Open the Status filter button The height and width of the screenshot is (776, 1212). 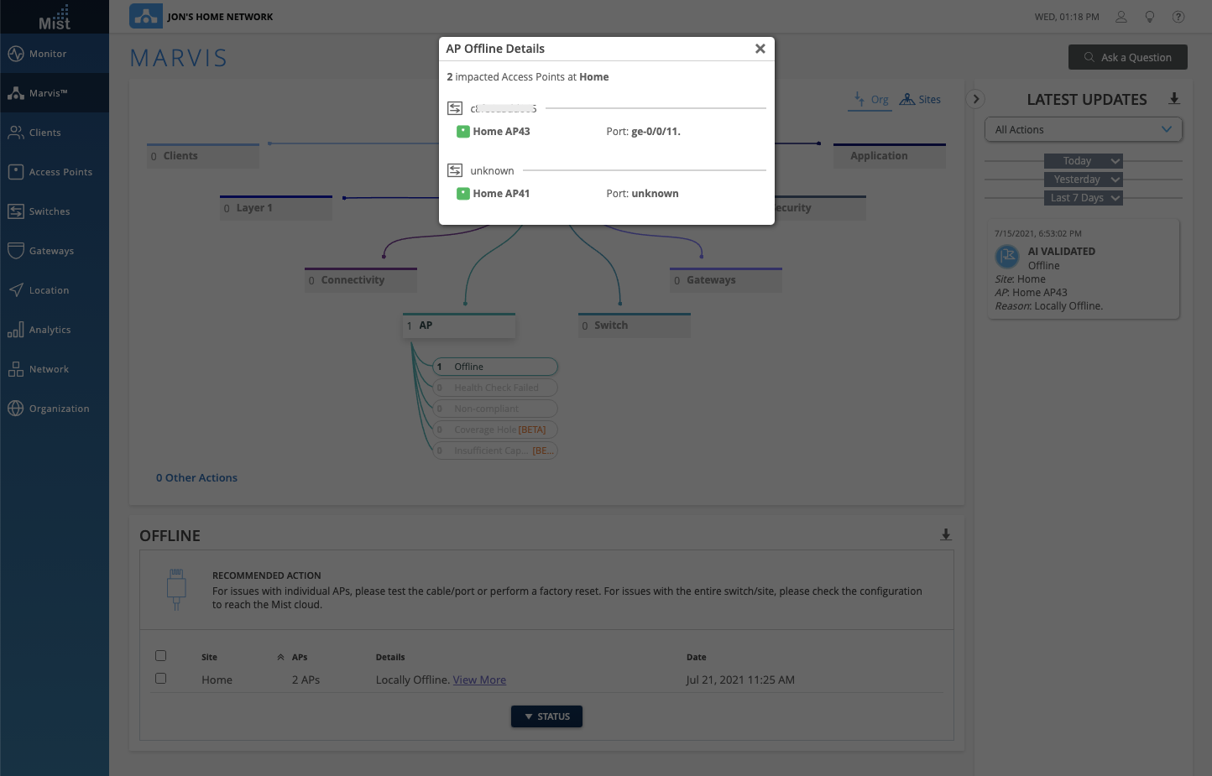546,716
